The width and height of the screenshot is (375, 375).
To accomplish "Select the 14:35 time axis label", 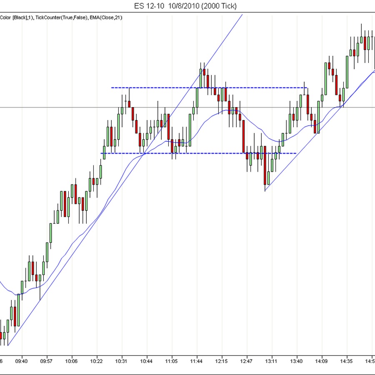I will pos(346,361).
